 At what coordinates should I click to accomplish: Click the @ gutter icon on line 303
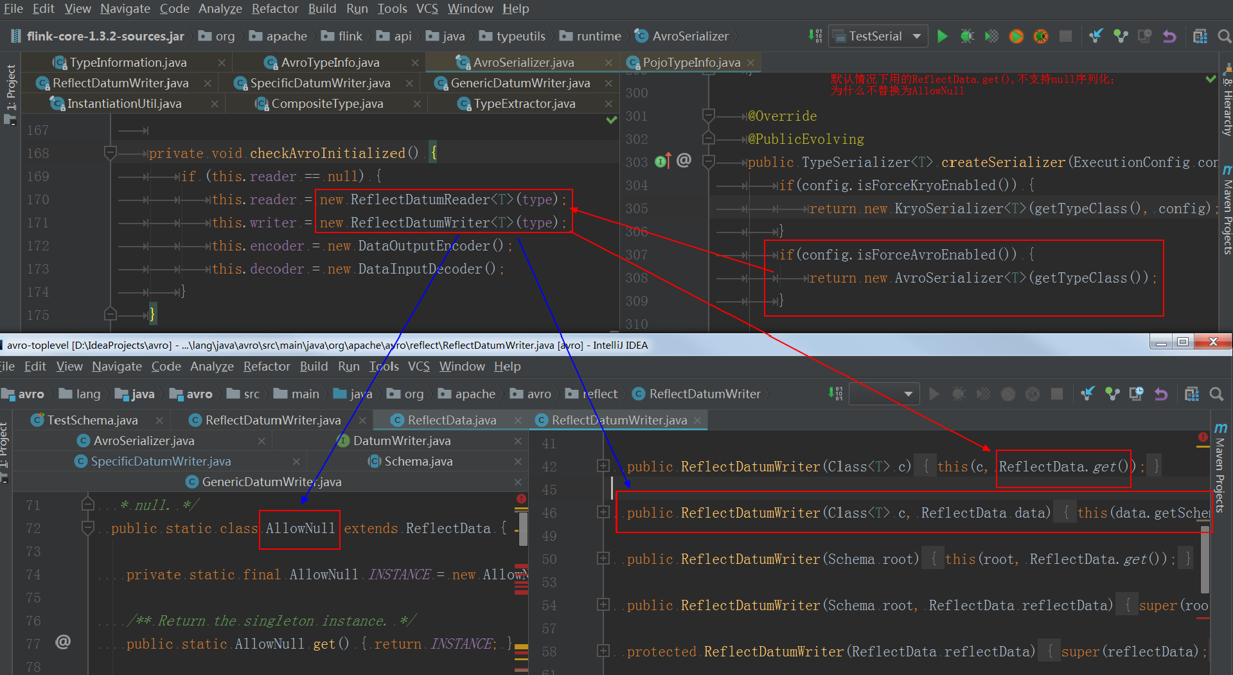click(x=684, y=160)
